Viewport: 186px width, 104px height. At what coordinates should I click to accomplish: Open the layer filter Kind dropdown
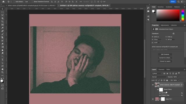[157, 73]
